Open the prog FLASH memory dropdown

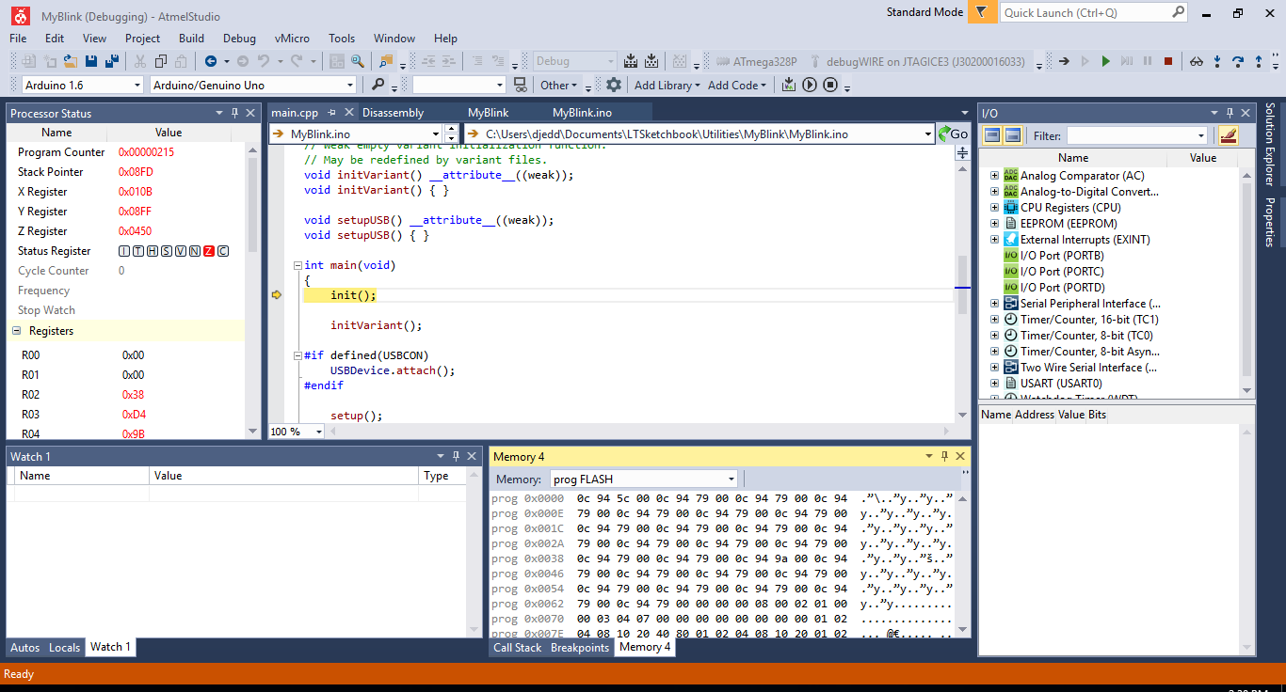(x=731, y=479)
